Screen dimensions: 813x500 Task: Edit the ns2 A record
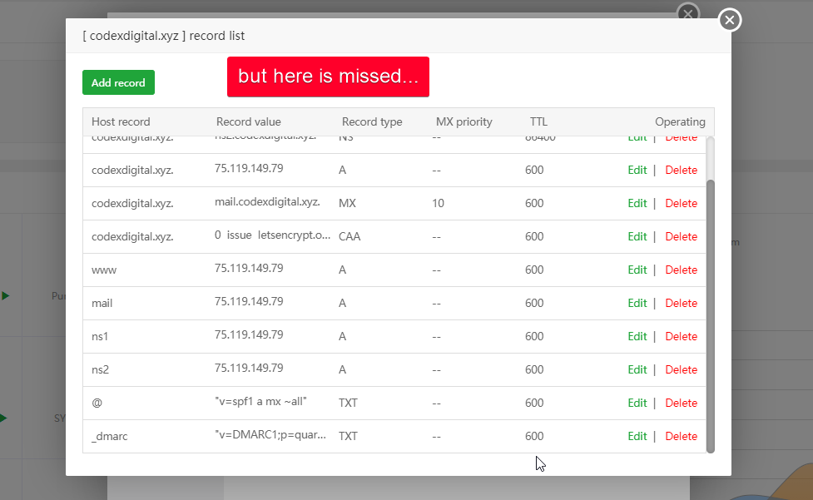637,369
